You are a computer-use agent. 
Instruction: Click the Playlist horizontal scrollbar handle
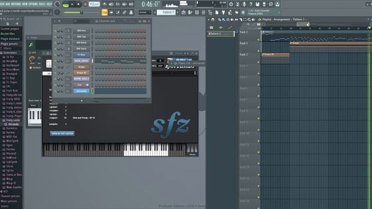click(303, 24)
